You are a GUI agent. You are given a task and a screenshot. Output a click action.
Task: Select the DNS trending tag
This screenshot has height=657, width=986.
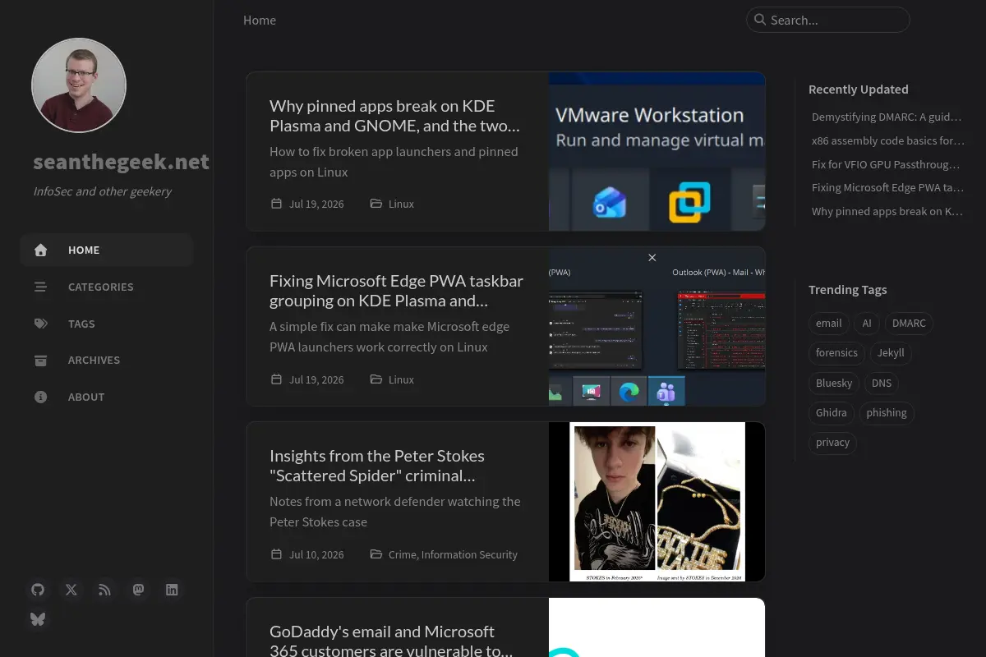pos(882,383)
